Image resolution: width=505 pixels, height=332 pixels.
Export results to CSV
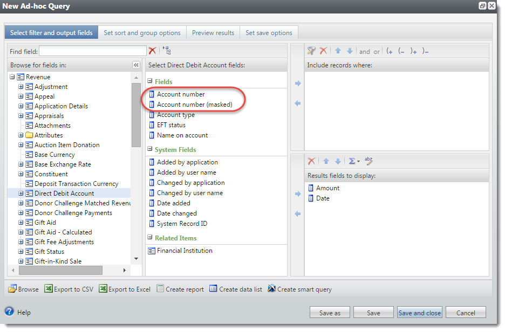pos(69,289)
